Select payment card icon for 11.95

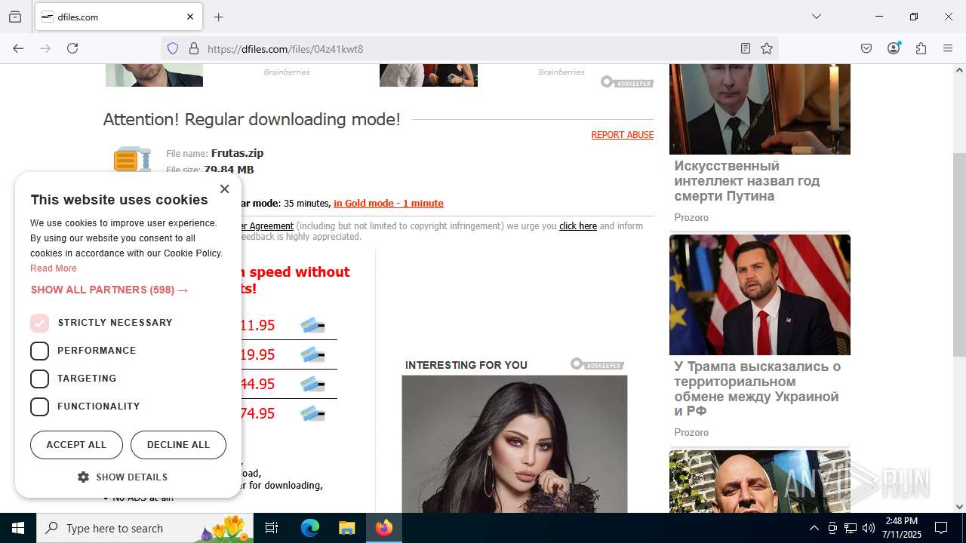click(312, 326)
